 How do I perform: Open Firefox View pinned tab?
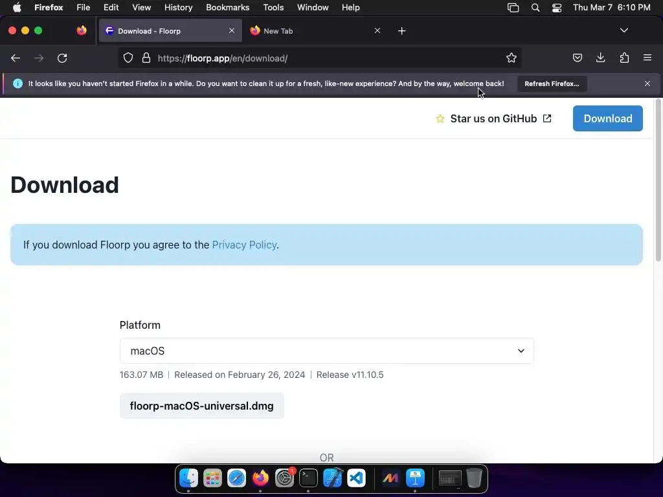[x=82, y=30]
